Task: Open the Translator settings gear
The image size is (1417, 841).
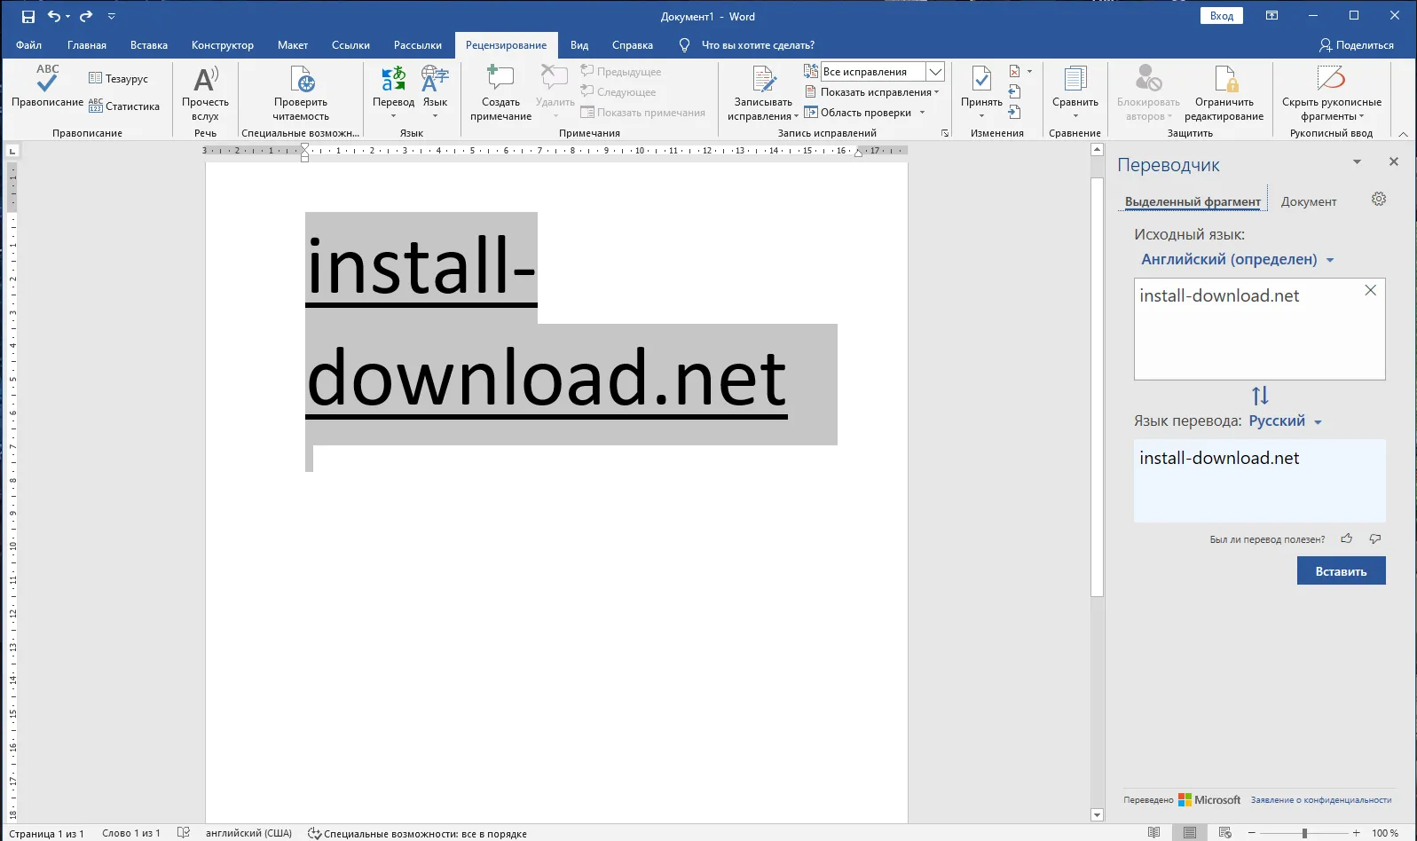Action: tap(1378, 200)
